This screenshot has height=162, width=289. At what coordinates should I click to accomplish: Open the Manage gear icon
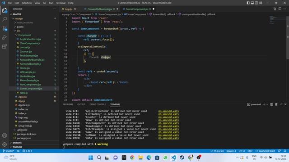tap(5, 144)
